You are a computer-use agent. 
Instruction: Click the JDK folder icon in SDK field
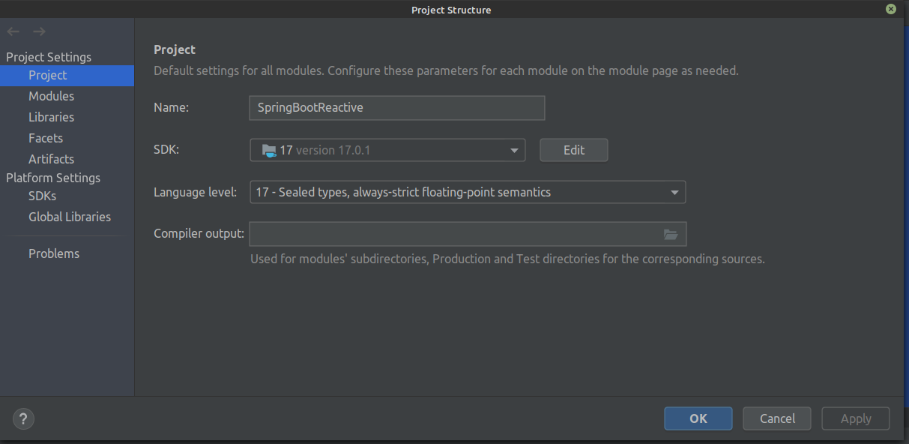tap(269, 150)
